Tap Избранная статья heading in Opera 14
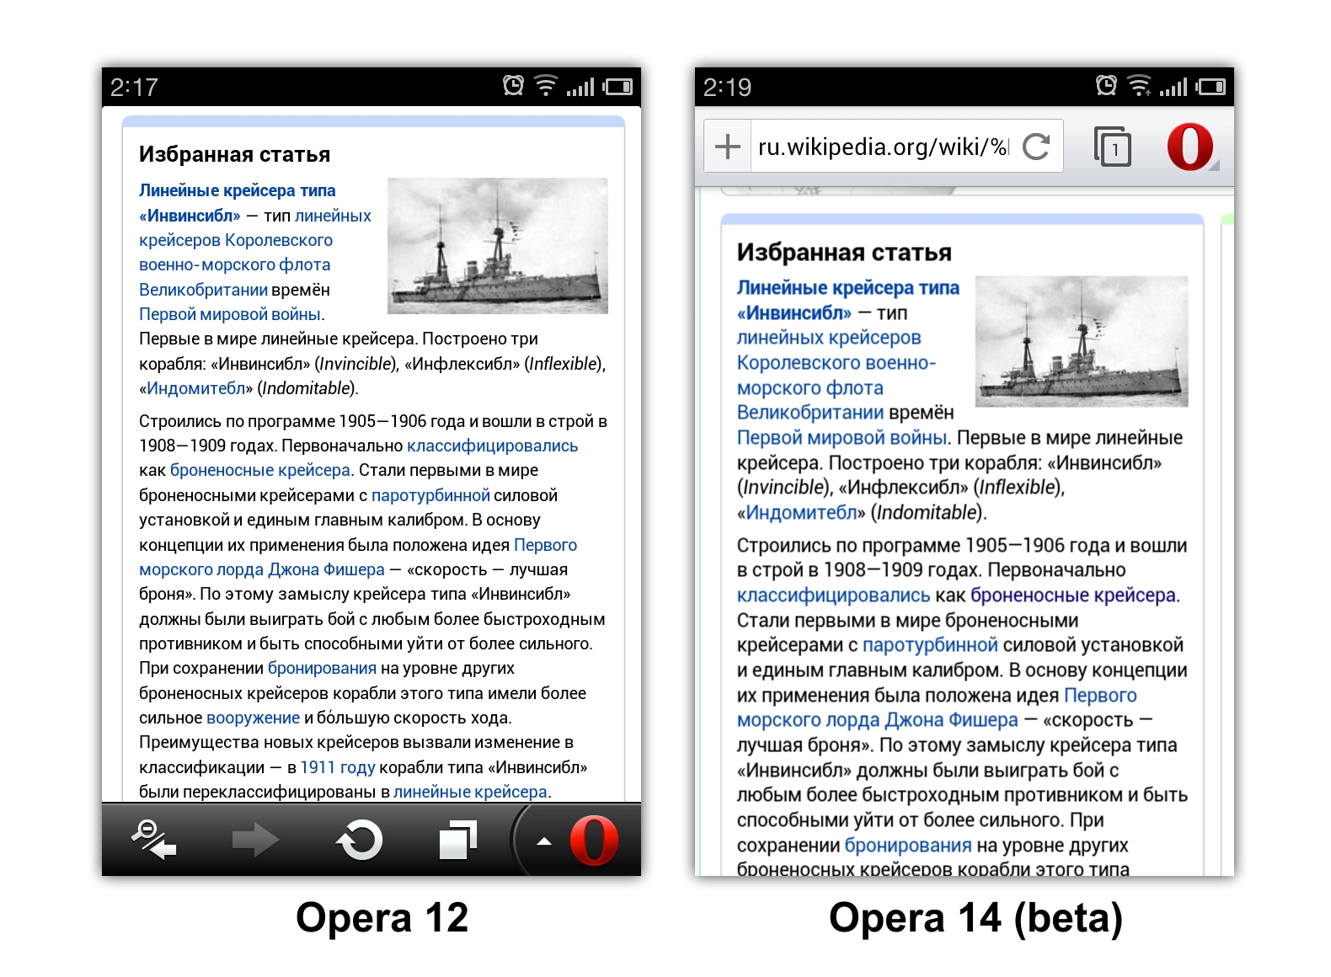 844,252
